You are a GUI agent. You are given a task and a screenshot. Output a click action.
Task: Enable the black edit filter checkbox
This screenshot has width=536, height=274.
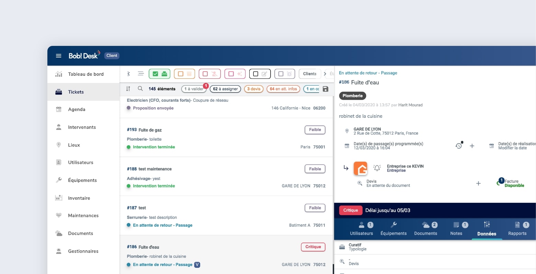[256, 74]
